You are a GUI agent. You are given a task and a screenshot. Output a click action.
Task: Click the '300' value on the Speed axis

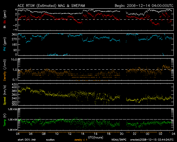pyautogui.click(x=14, y=105)
